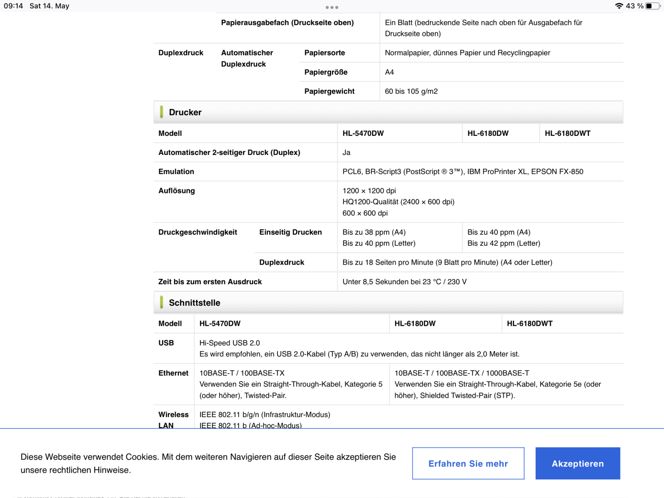This screenshot has width=664, height=498.
Task: Click the HL-6180DW header in Schnittstelle table
Action: coord(415,324)
